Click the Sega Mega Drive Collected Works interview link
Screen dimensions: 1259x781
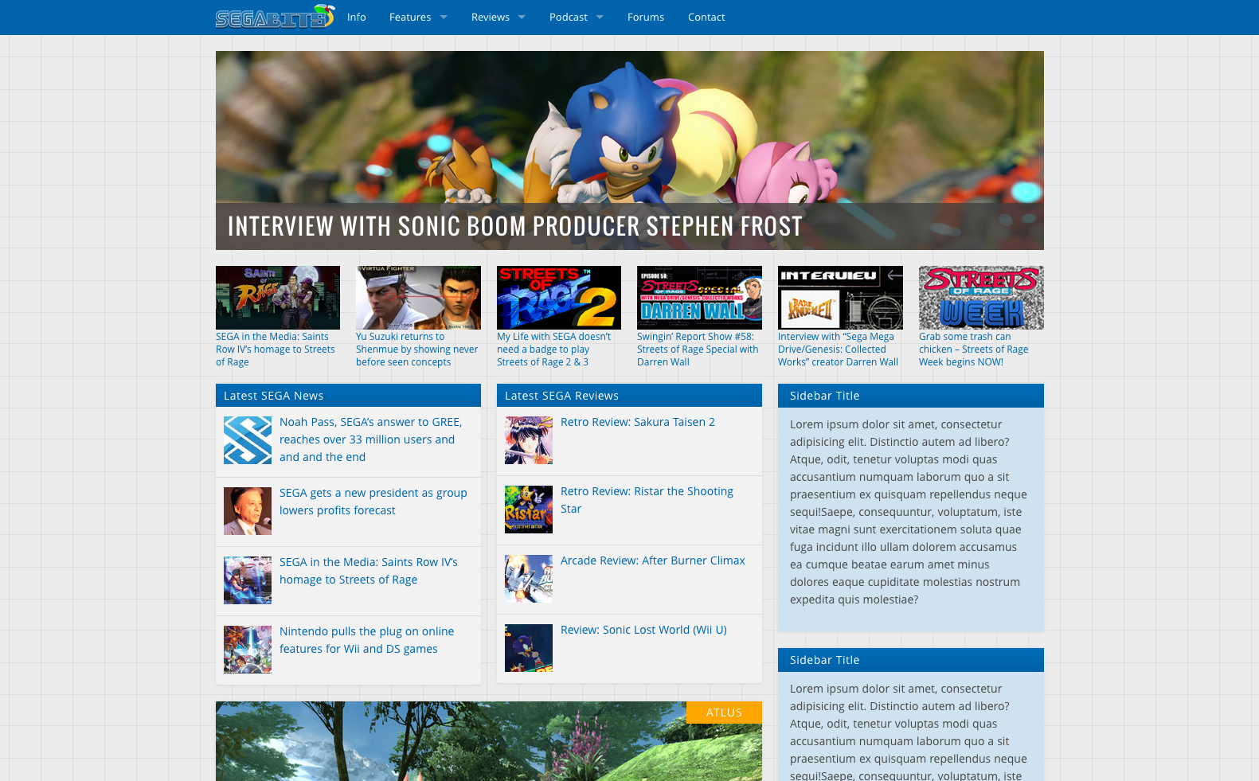tap(838, 349)
